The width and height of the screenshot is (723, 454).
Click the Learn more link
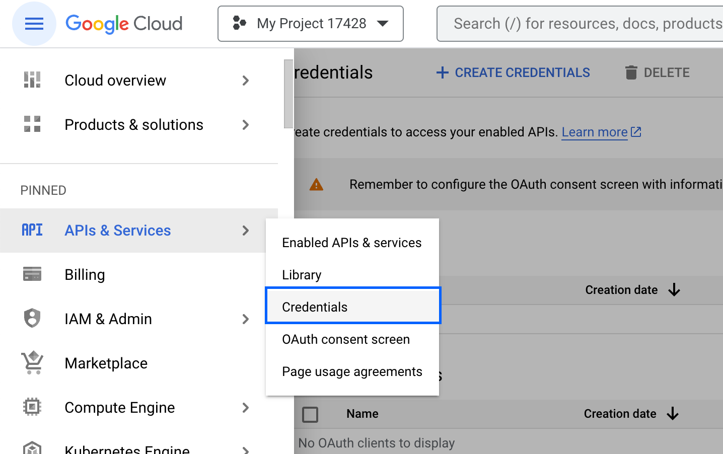coord(595,132)
